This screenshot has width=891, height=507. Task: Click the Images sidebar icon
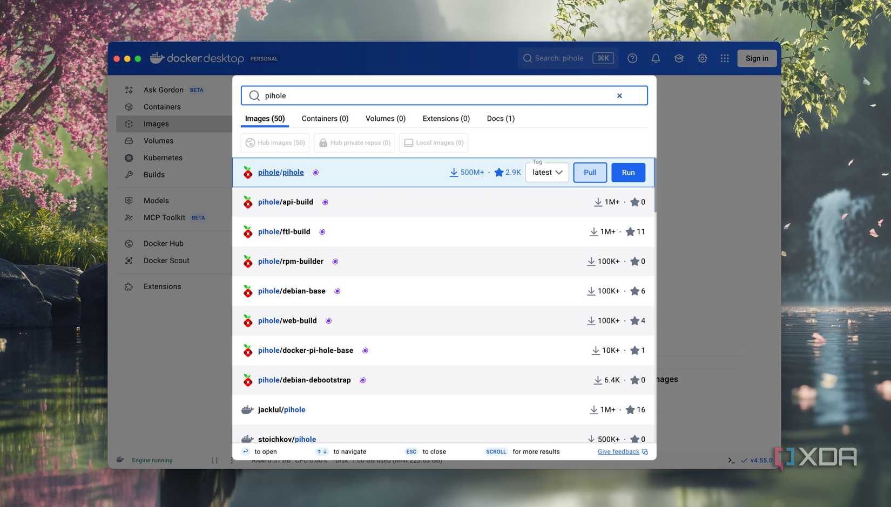(129, 124)
